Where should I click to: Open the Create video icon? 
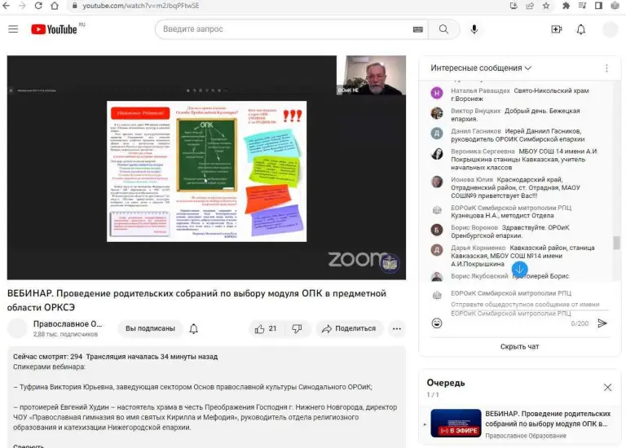[x=556, y=29]
